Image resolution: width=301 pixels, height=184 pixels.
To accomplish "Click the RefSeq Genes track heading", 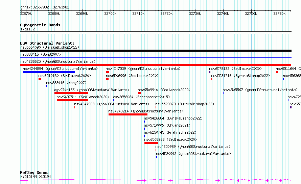I will pyautogui.click(x=34, y=173).
